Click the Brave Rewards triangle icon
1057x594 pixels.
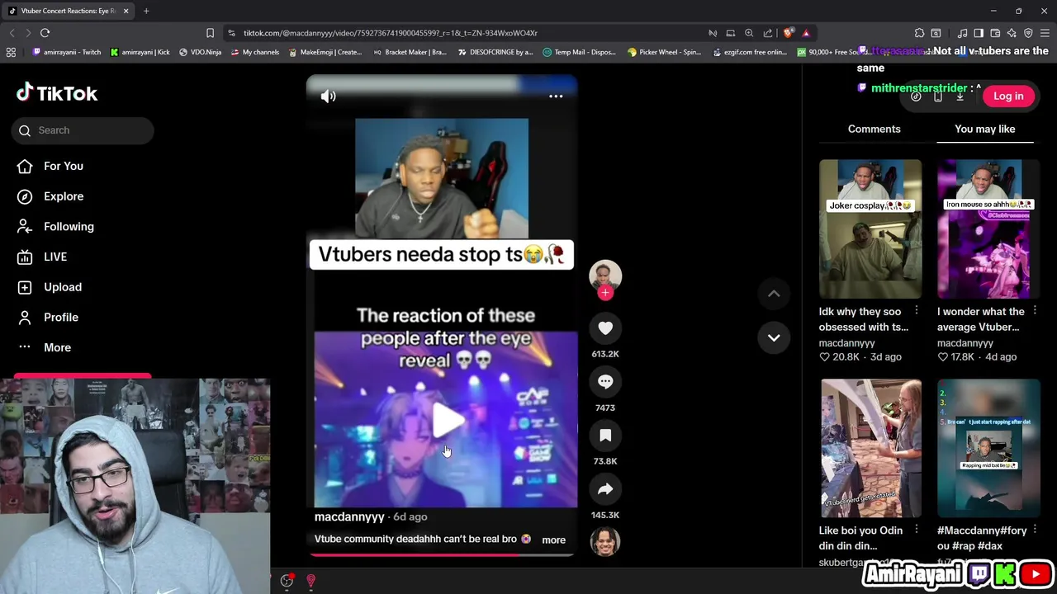806,33
